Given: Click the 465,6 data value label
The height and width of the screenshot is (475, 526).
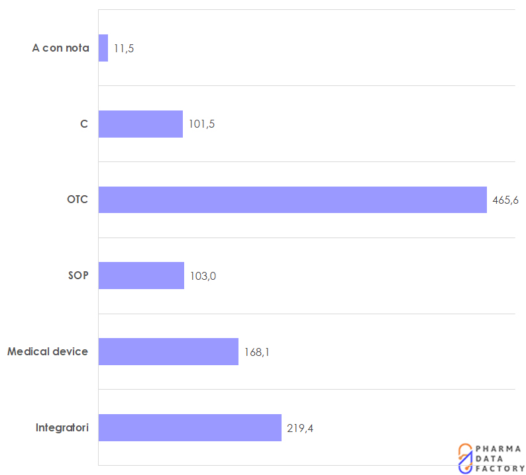Looking at the screenshot, I should pos(505,200).
